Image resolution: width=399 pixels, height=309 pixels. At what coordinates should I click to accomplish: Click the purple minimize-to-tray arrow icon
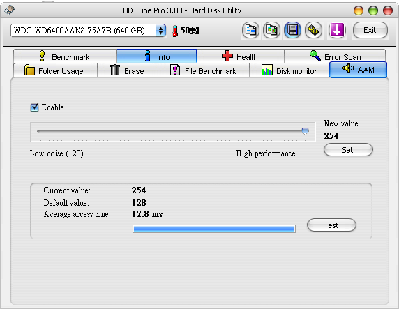click(x=337, y=30)
